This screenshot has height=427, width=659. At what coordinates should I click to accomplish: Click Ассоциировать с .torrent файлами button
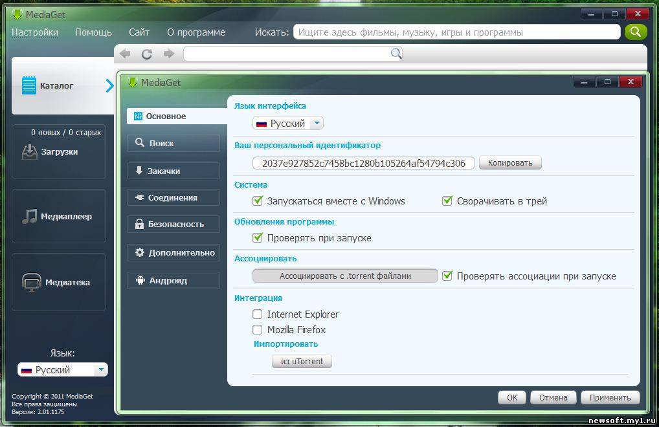tap(345, 276)
